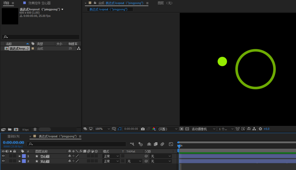The height and width of the screenshot is (170, 296).
Task: Open the flowchart icon in the project row
Action: pyautogui.click(x=79, y=48)
